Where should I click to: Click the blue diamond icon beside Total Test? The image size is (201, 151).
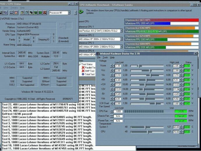pyautogui.click(x=83, y=74)
